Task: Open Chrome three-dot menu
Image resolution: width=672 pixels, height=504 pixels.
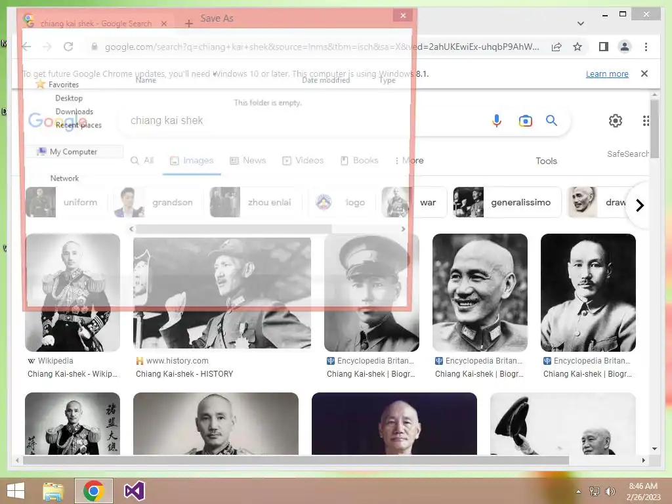Action: (x=646, y=47)
